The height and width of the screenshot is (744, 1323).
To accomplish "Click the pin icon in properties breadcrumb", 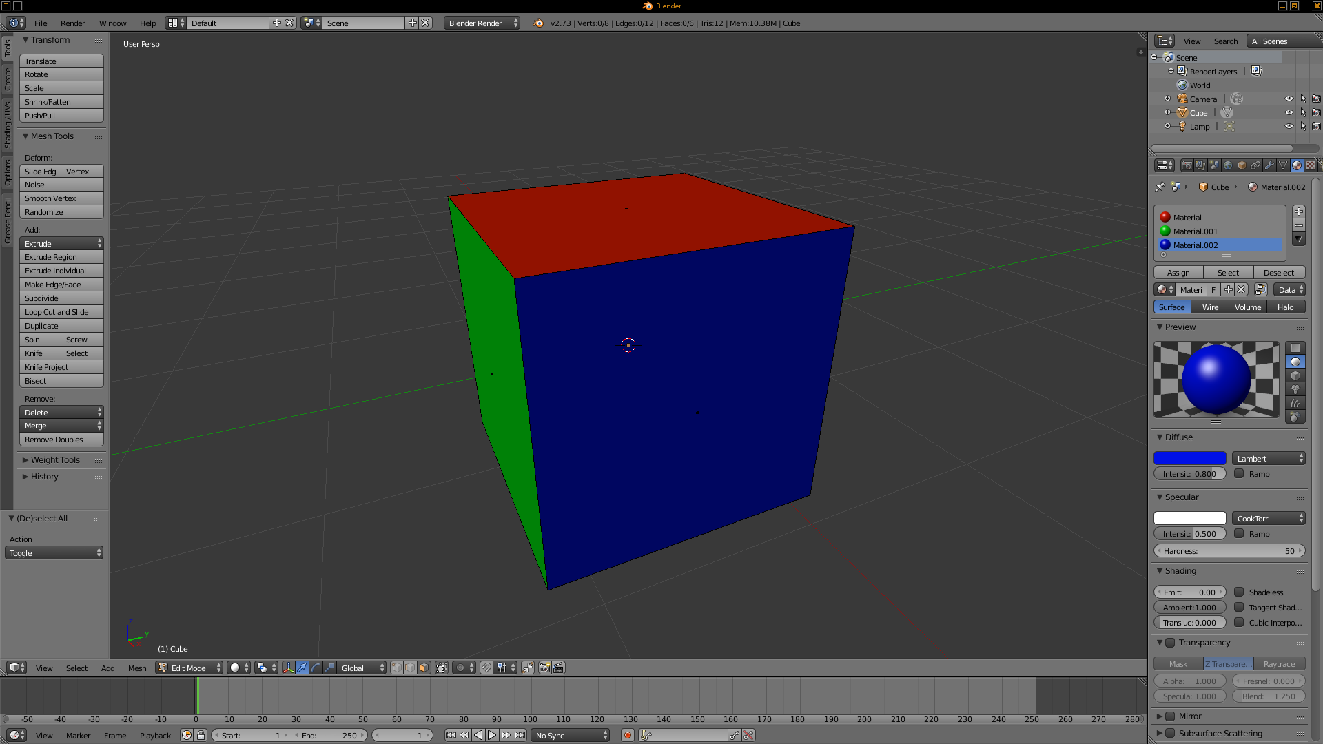I will [x=1160, y=187].
